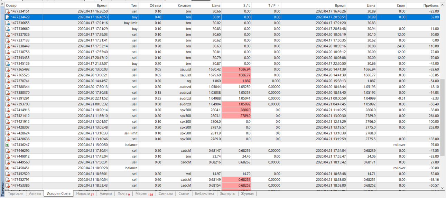The image size is (446, 198).
Task: Click the order icon for 1477380344
Action: point(7,87)
